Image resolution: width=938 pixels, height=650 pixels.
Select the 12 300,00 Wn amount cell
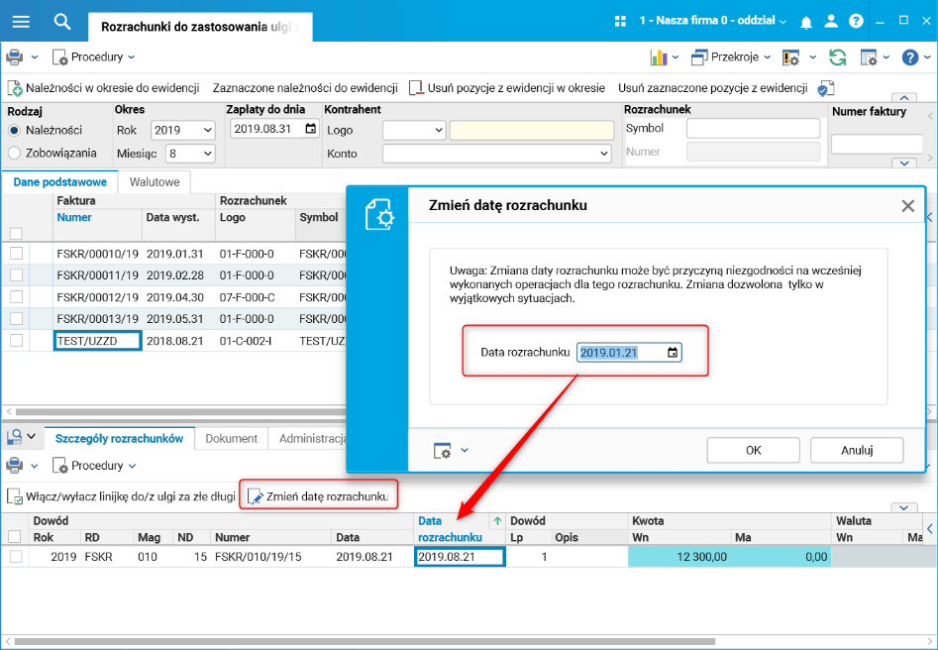(x=678, y=557)
